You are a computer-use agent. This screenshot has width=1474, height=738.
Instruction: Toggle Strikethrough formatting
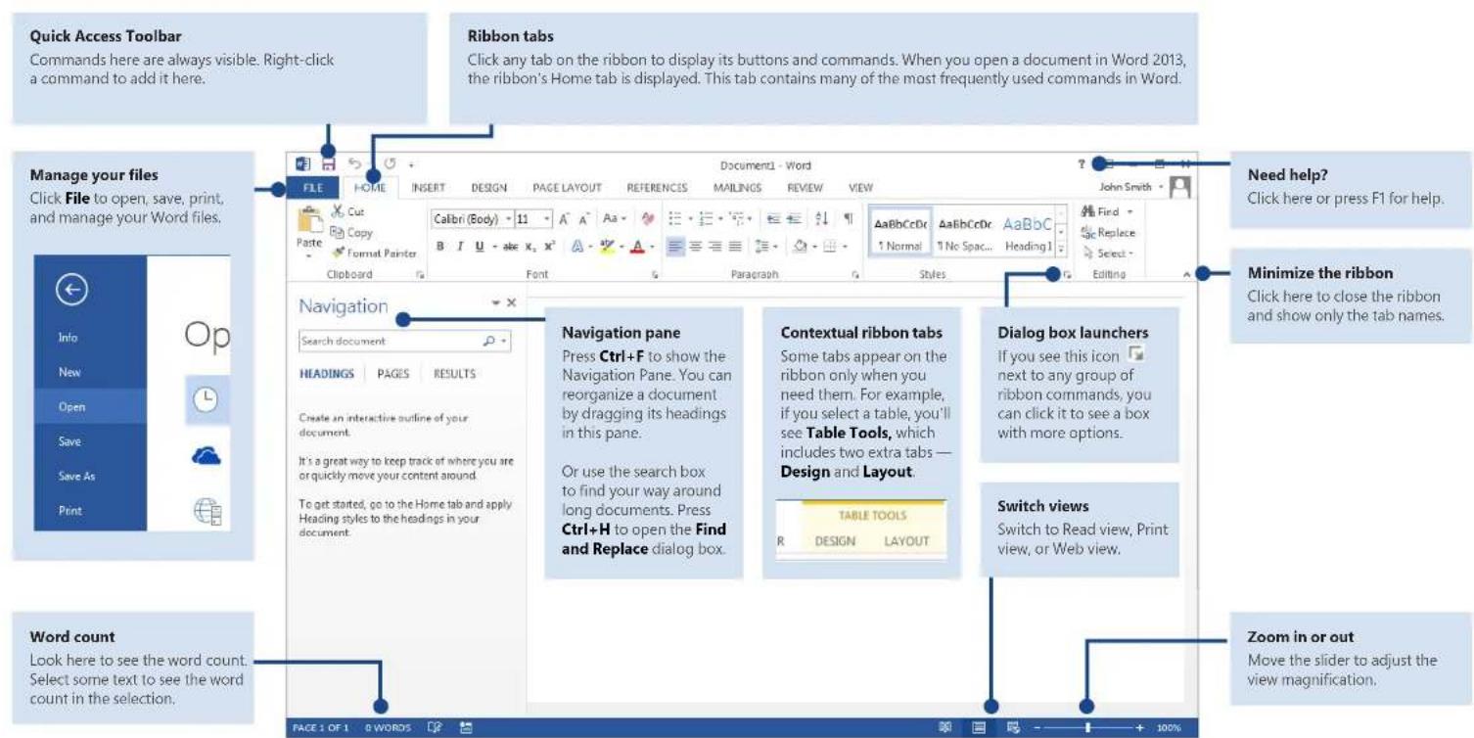[510, 247]
